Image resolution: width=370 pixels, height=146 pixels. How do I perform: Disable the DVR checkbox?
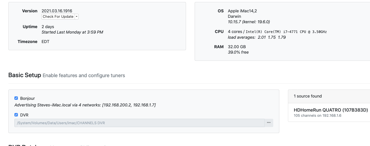pos(16,115)
